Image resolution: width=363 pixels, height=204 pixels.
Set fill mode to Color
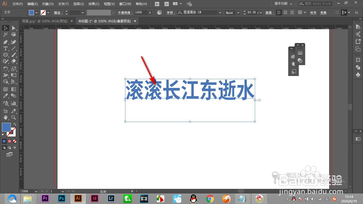4,141
